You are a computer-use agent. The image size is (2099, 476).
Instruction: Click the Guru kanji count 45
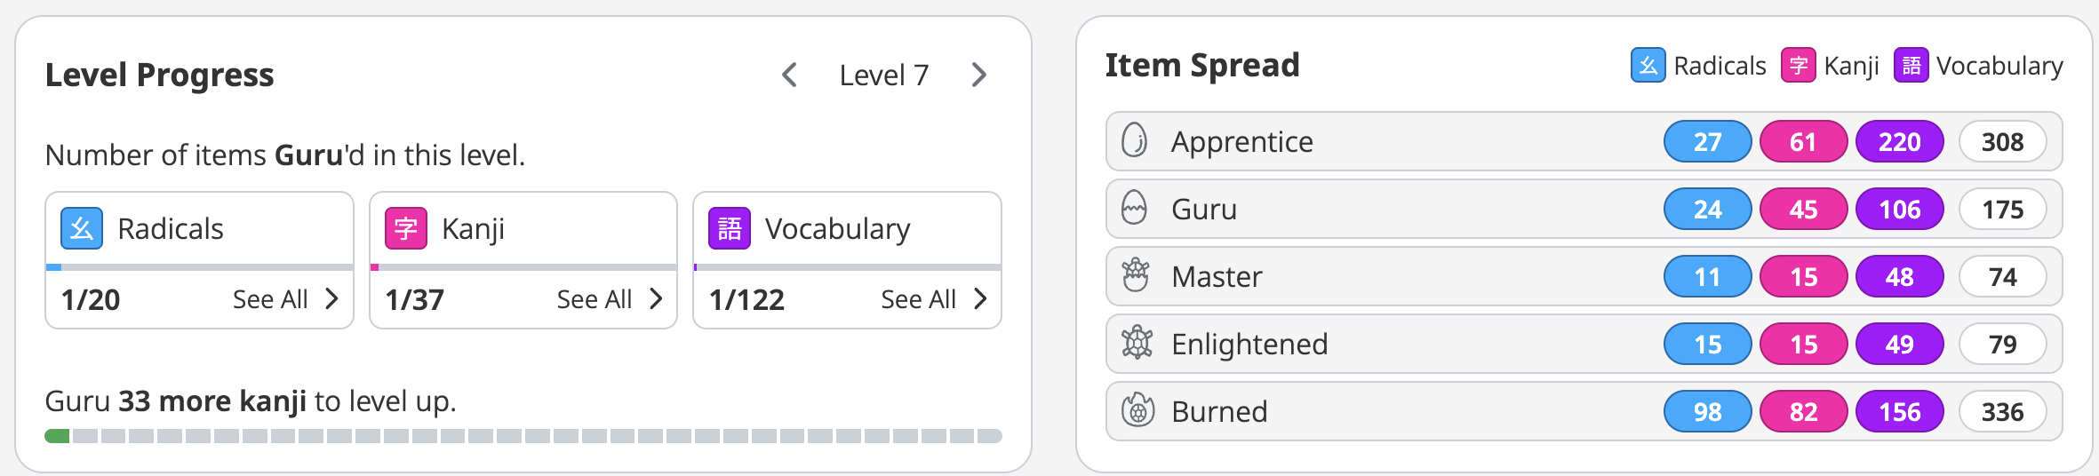(x=1803, y=210)
